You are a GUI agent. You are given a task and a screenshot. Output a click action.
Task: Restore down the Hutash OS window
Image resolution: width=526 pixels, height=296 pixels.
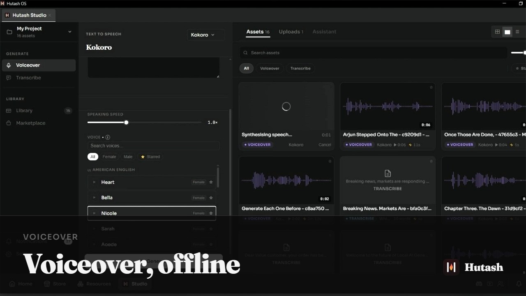(x=521, y=3)
